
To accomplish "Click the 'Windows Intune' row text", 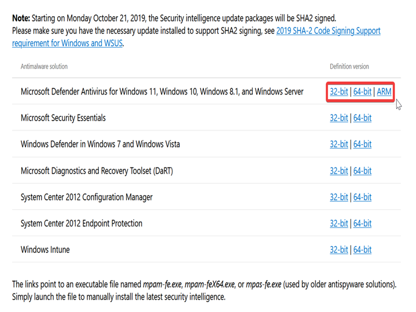I will click(x=45, y=250).
